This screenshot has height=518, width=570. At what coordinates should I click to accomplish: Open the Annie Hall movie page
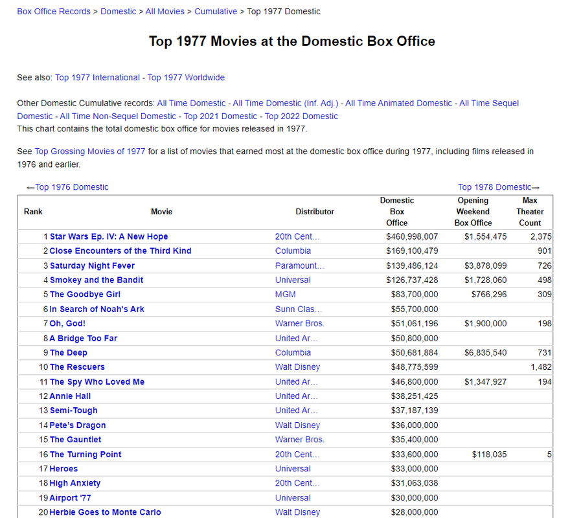point(70,396)
